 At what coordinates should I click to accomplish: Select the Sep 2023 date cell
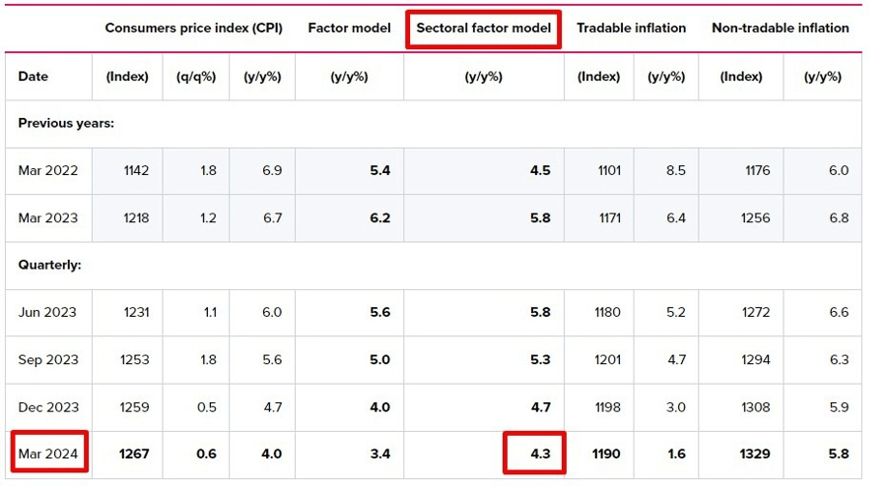48,360
